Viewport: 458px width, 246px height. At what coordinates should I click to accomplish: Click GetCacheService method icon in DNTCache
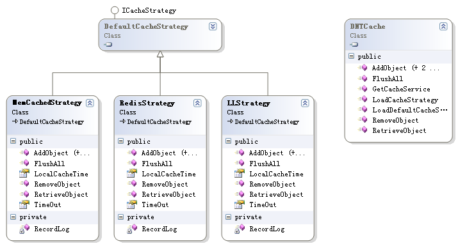363,89
